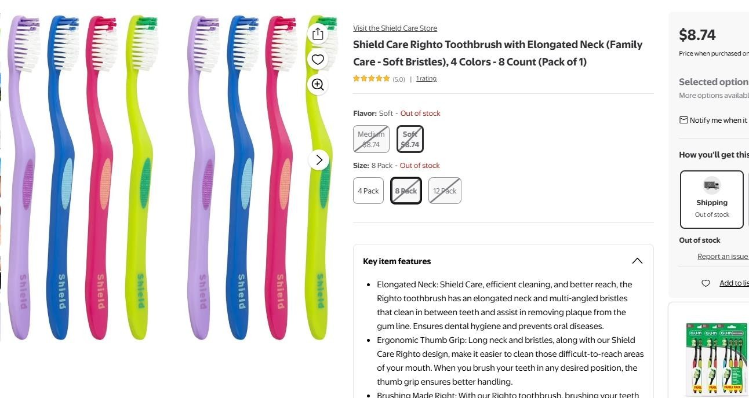This screenshot has width=749, height=398.
Task: Zoom product image with magnifier icon
Action: point(318,85)
